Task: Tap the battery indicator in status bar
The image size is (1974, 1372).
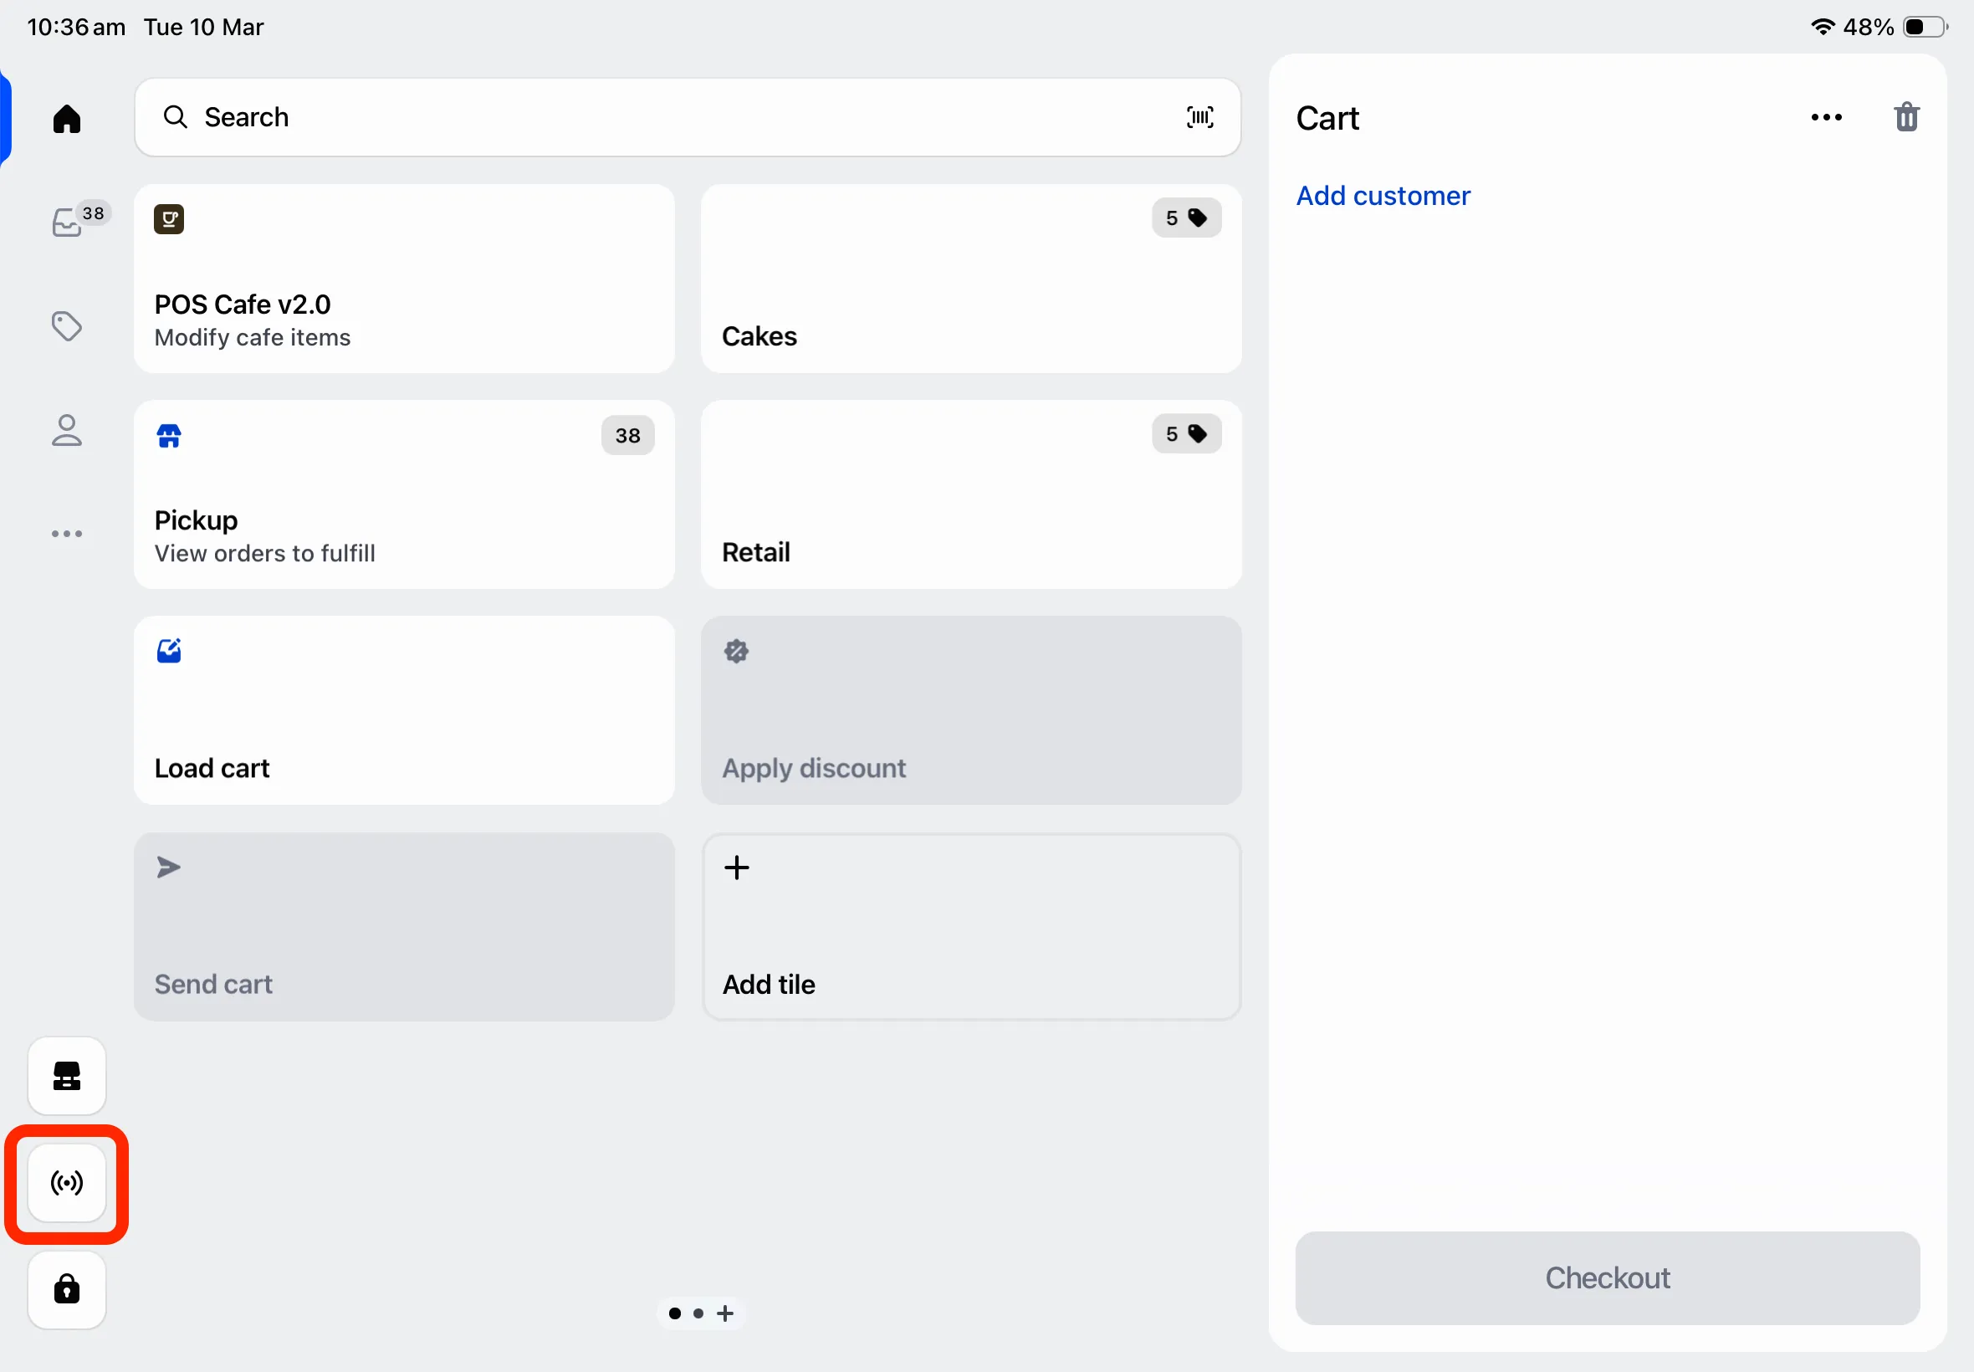Action: (x=1924, y=27)
